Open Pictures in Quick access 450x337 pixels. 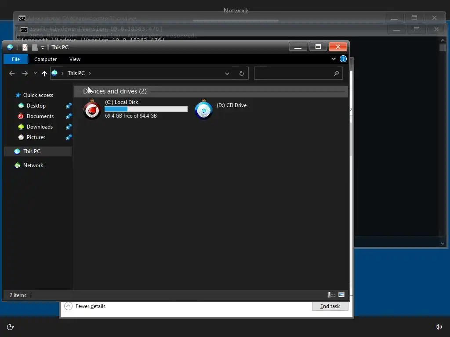pos(36,137)
